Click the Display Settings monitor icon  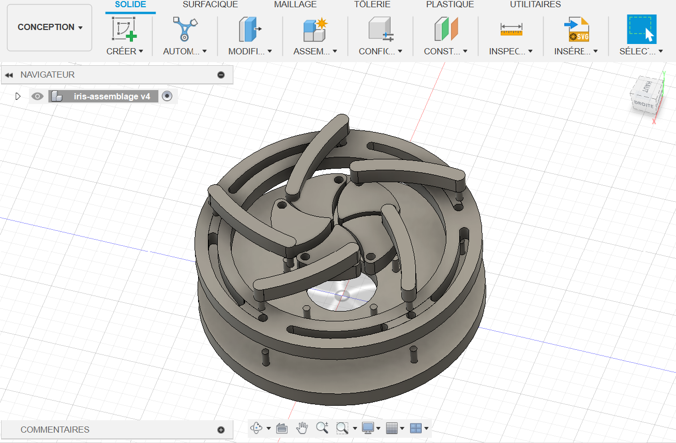368,428
